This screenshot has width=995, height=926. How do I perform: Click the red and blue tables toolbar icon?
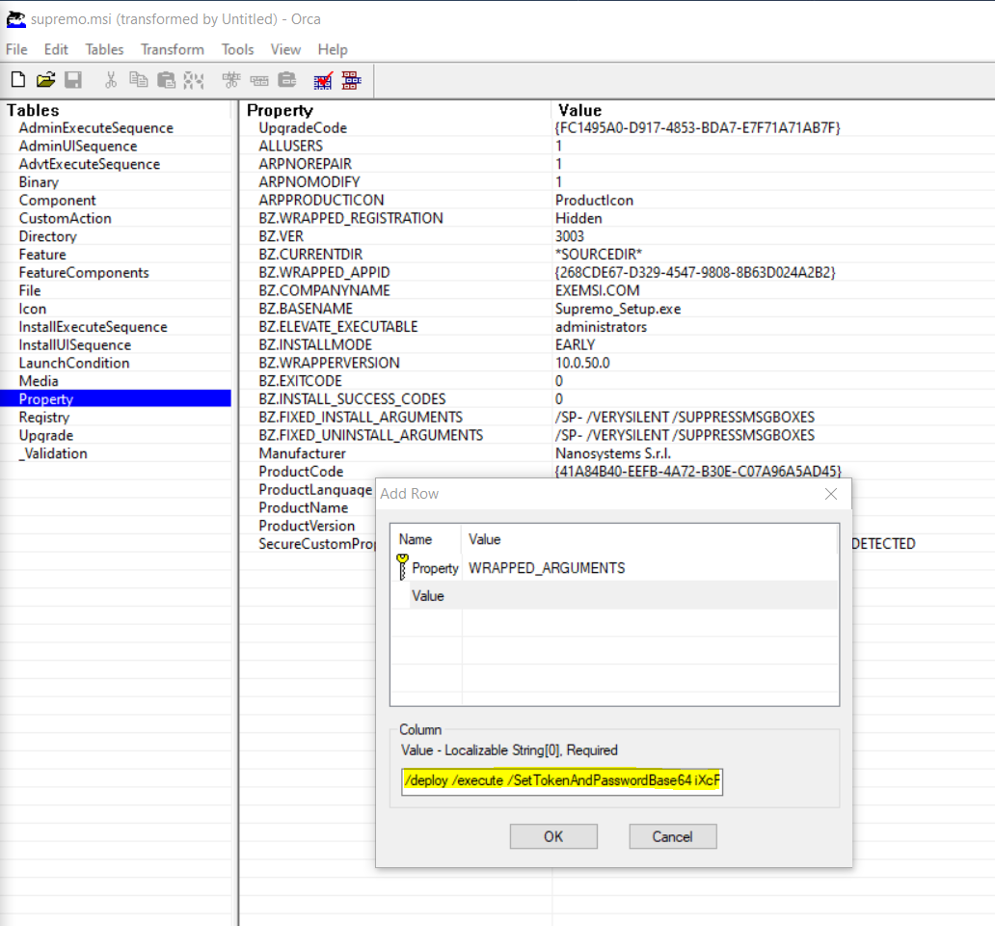pos(351,80)
